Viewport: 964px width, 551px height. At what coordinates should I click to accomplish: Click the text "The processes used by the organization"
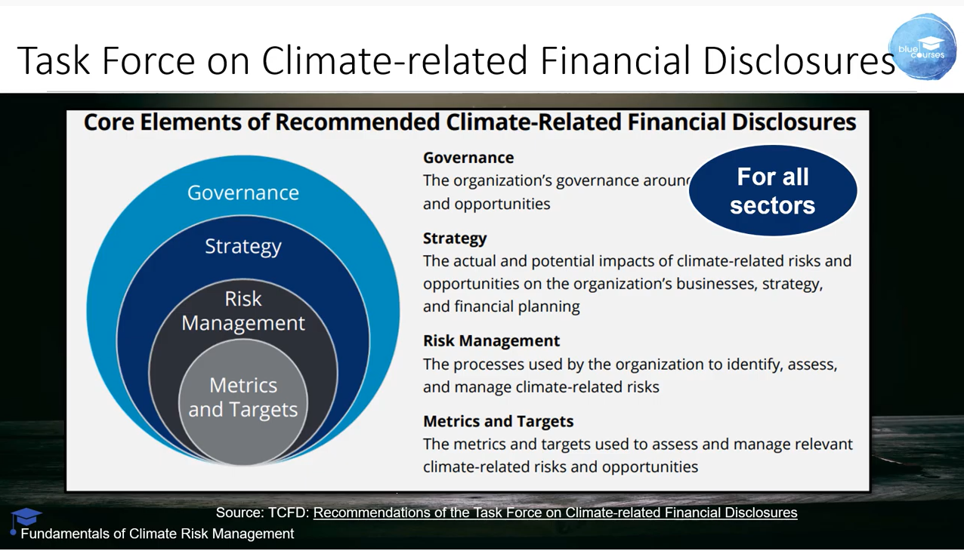(x=563, y=365)
